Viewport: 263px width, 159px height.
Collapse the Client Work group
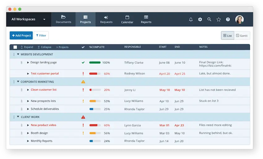pos(18,117)
